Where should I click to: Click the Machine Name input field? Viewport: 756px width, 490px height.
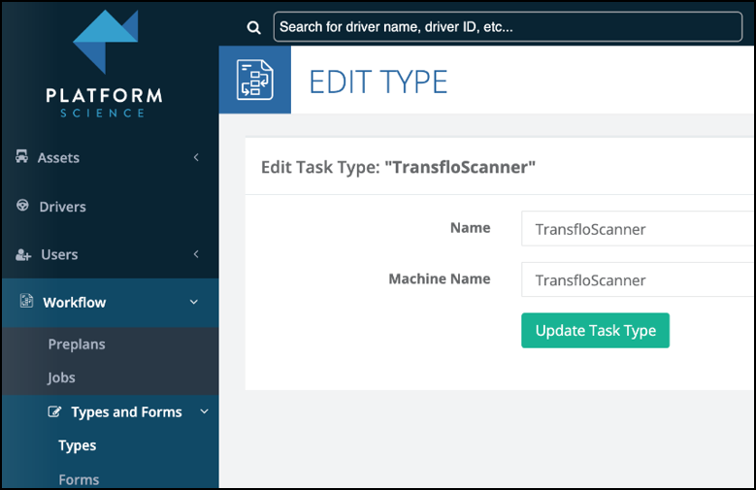tap(637, 279)
